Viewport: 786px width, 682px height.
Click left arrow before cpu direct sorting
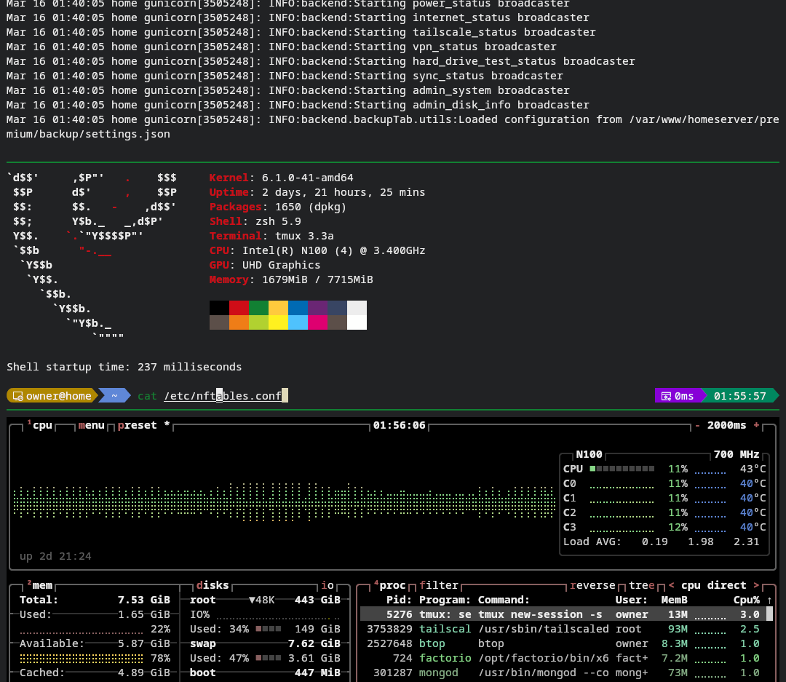[x=672, y=585]
